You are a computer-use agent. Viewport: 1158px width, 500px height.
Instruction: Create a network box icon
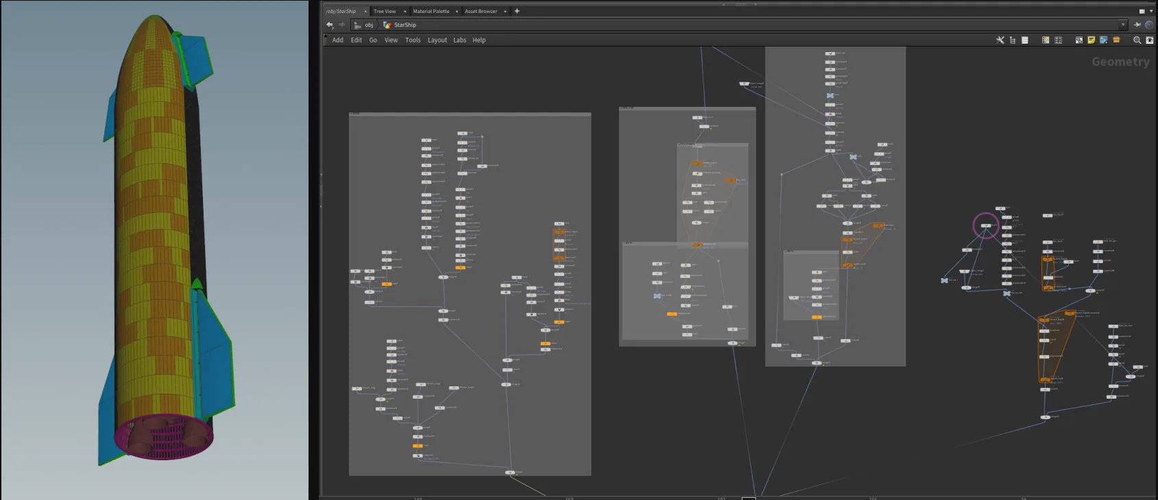click(1079, 40)
